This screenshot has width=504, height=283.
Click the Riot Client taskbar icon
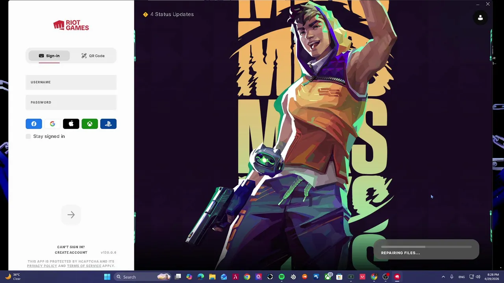coord(397,277)
